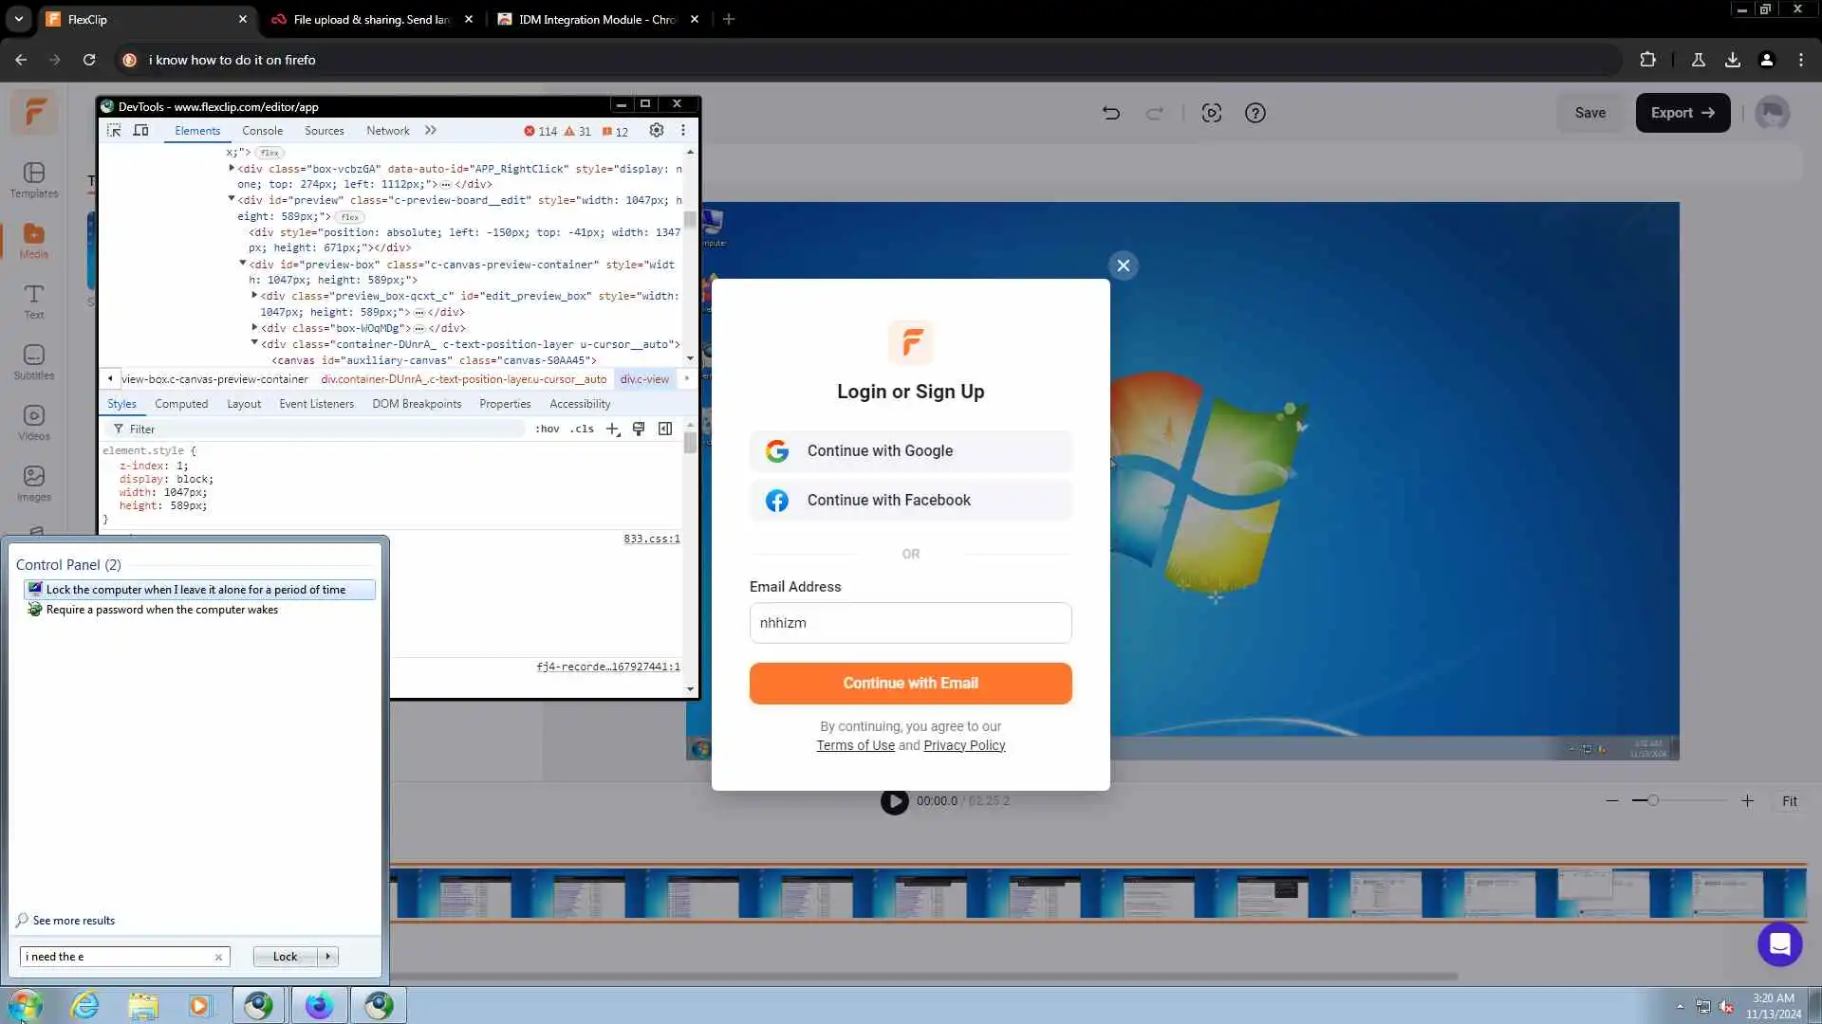Click Continue with Google button
1822x1024 pixels.
910,451
